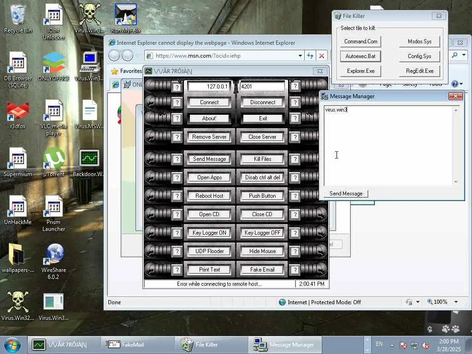Click the help '?' beside Kill Files

coord(295,159)
